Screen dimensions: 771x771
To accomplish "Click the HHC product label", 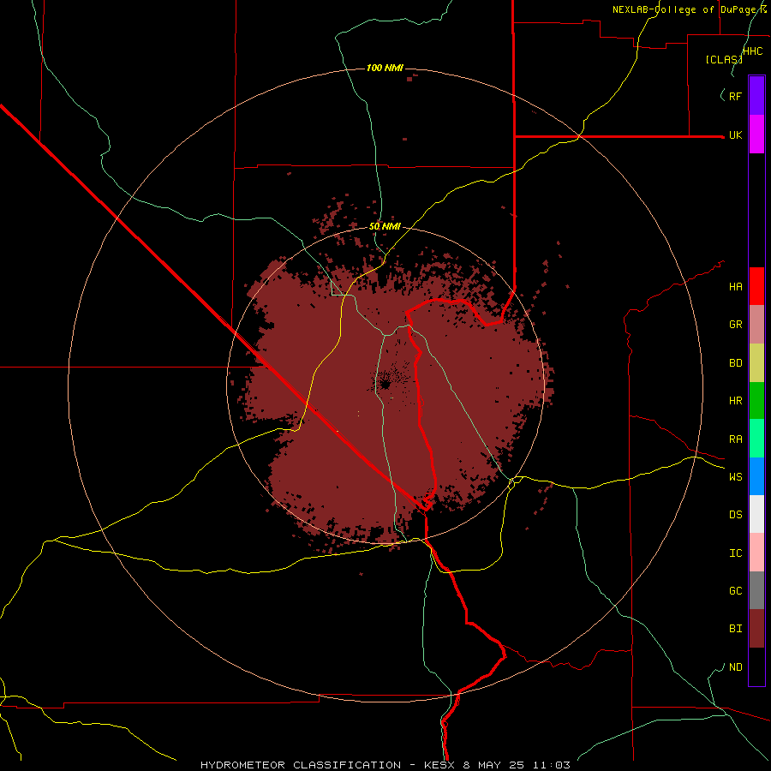I will (752, 51).
